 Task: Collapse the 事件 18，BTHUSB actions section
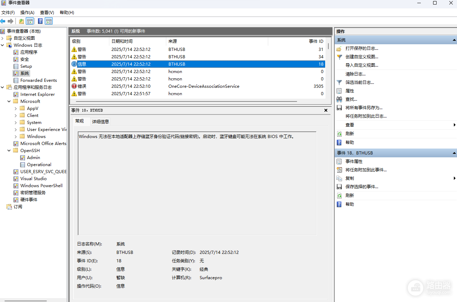[x=454, y=153]
